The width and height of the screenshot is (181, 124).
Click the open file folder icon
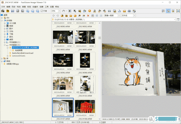pyautogui.click(x=8, y=11)
